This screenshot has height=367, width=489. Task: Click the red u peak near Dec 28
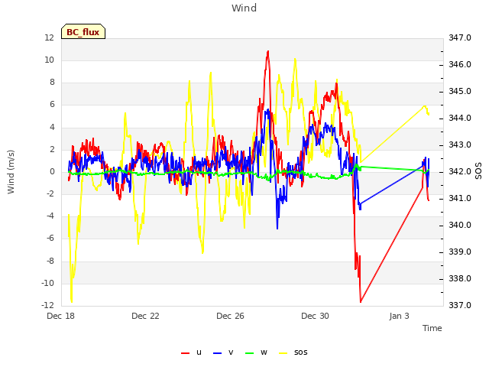point(267,53)
